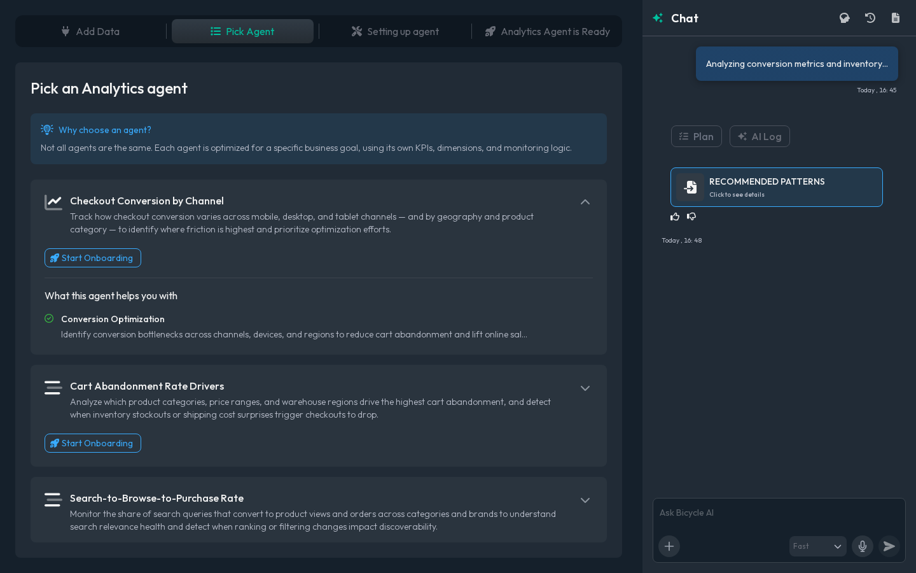Click the Search-to-Browse-to-Purchase Rate title

156,498
